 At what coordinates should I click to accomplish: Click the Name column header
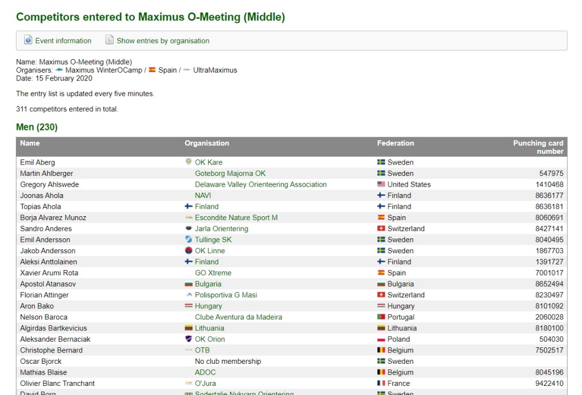30,144
